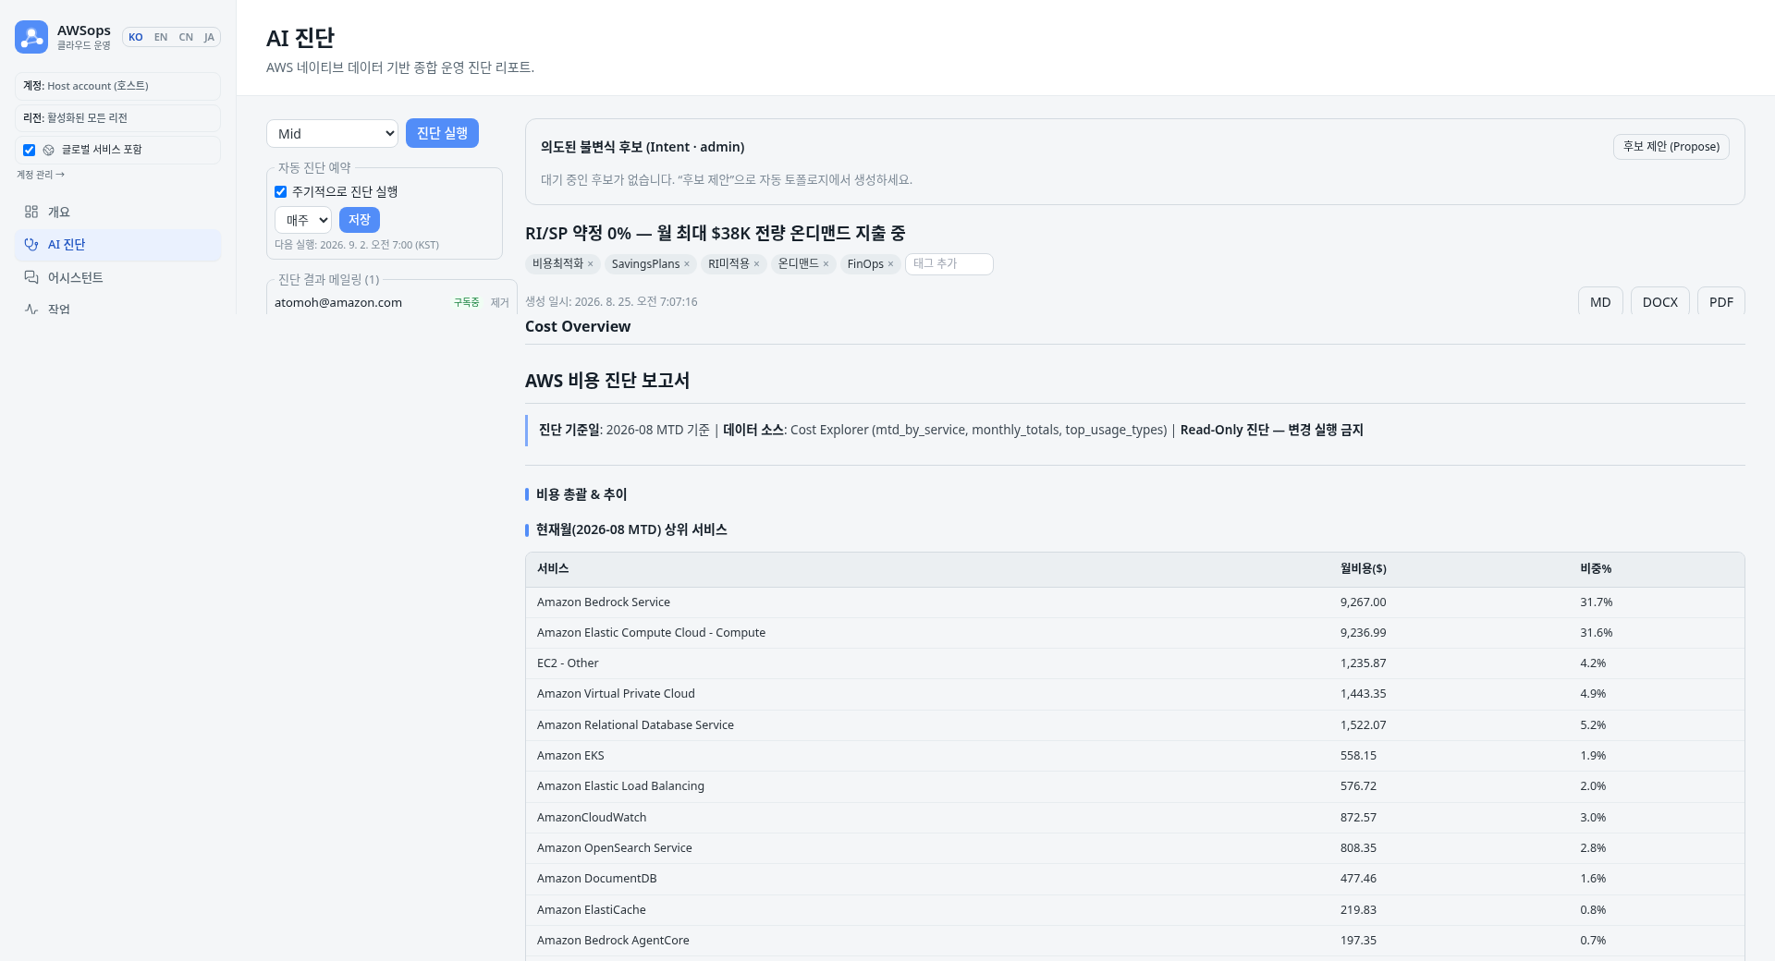Click the 개요 grid icon in sidebar
The width and height of the screenshot is (1775, 961).
coord(31,212)
